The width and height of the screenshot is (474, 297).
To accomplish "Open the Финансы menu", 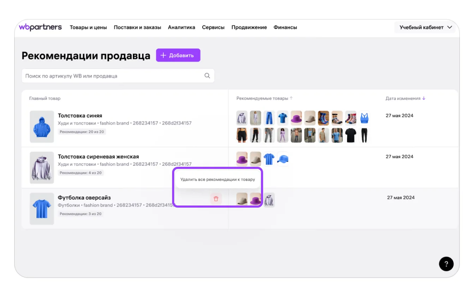I will click(x=285, y=27).
